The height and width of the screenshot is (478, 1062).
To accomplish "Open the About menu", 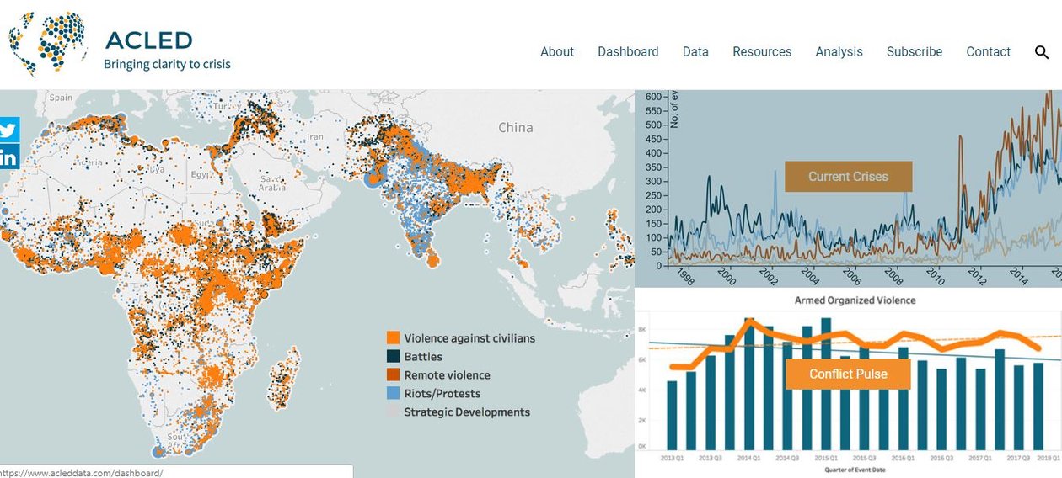I will click(x=556, y=52).
